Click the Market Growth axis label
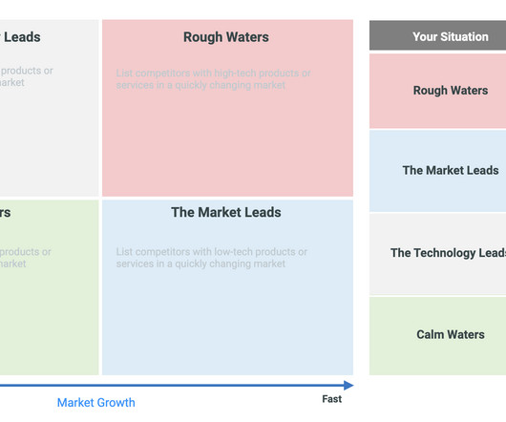 click(96, 403)
